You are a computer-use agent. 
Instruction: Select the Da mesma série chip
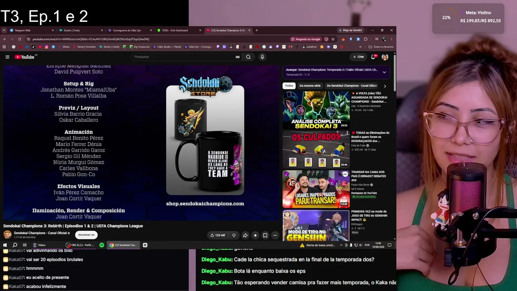click(310, 86)
